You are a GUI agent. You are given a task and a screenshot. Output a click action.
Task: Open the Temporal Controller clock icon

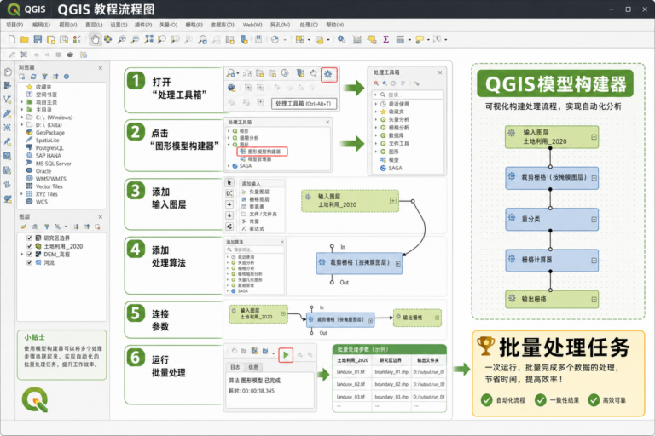pyautogui.click(x=275, y=39)
